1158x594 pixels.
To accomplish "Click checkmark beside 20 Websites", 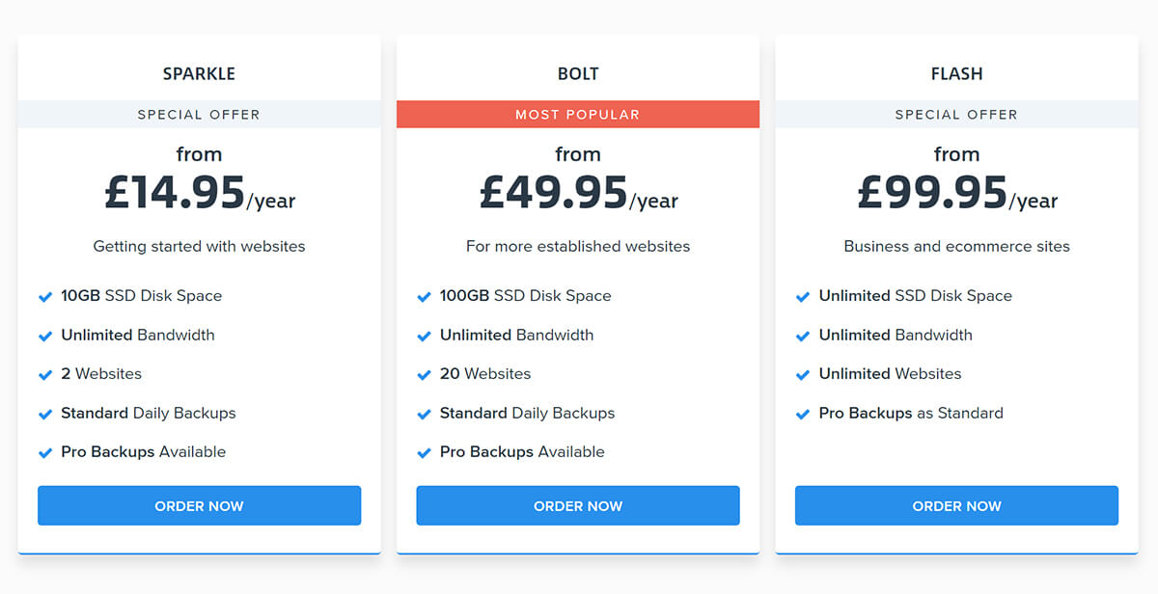I will 424,375.
